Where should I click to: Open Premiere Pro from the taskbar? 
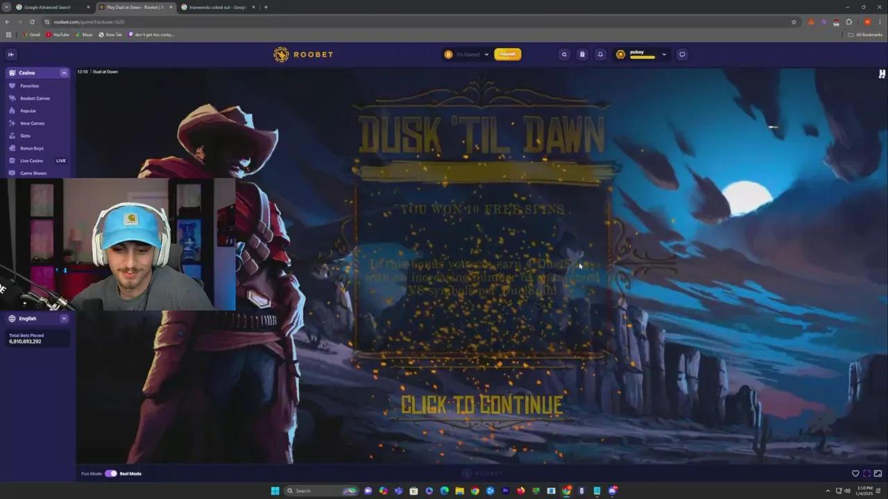(505, 491)
